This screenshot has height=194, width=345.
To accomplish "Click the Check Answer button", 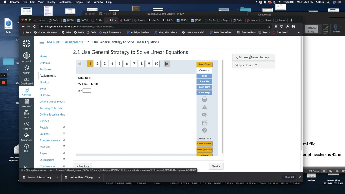I will 204,144.
